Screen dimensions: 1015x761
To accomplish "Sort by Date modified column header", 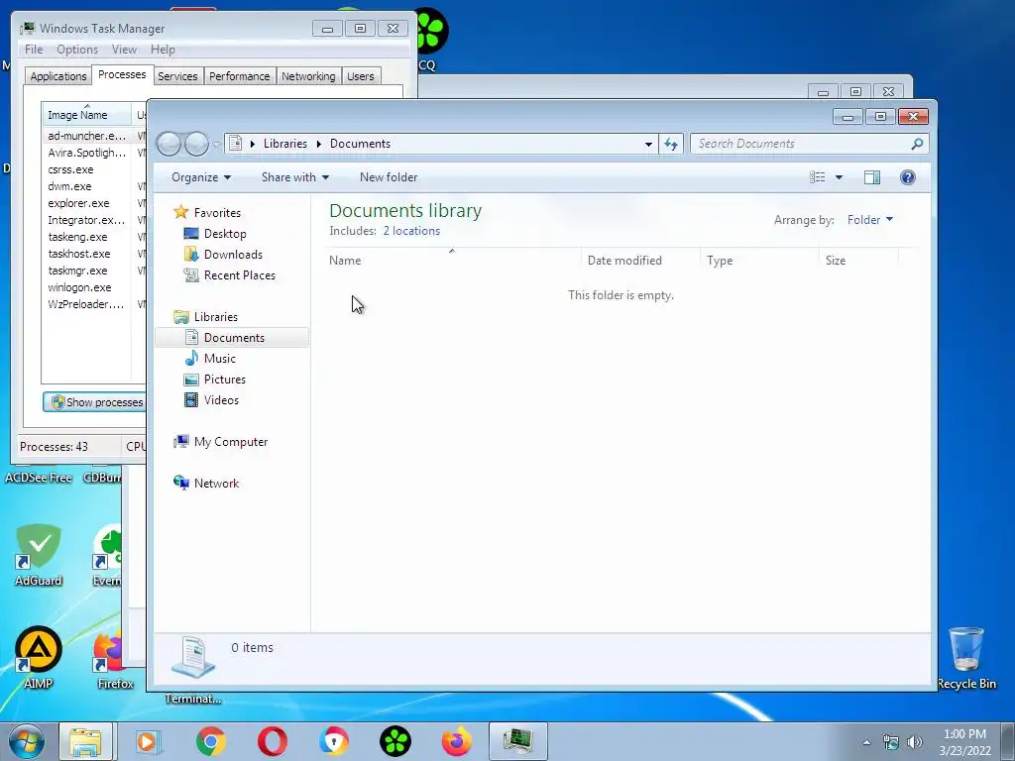I will [640, 261].
